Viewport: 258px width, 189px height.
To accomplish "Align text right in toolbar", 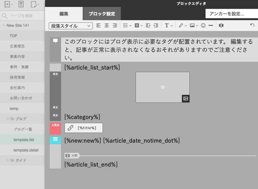I will click(115, 26).
